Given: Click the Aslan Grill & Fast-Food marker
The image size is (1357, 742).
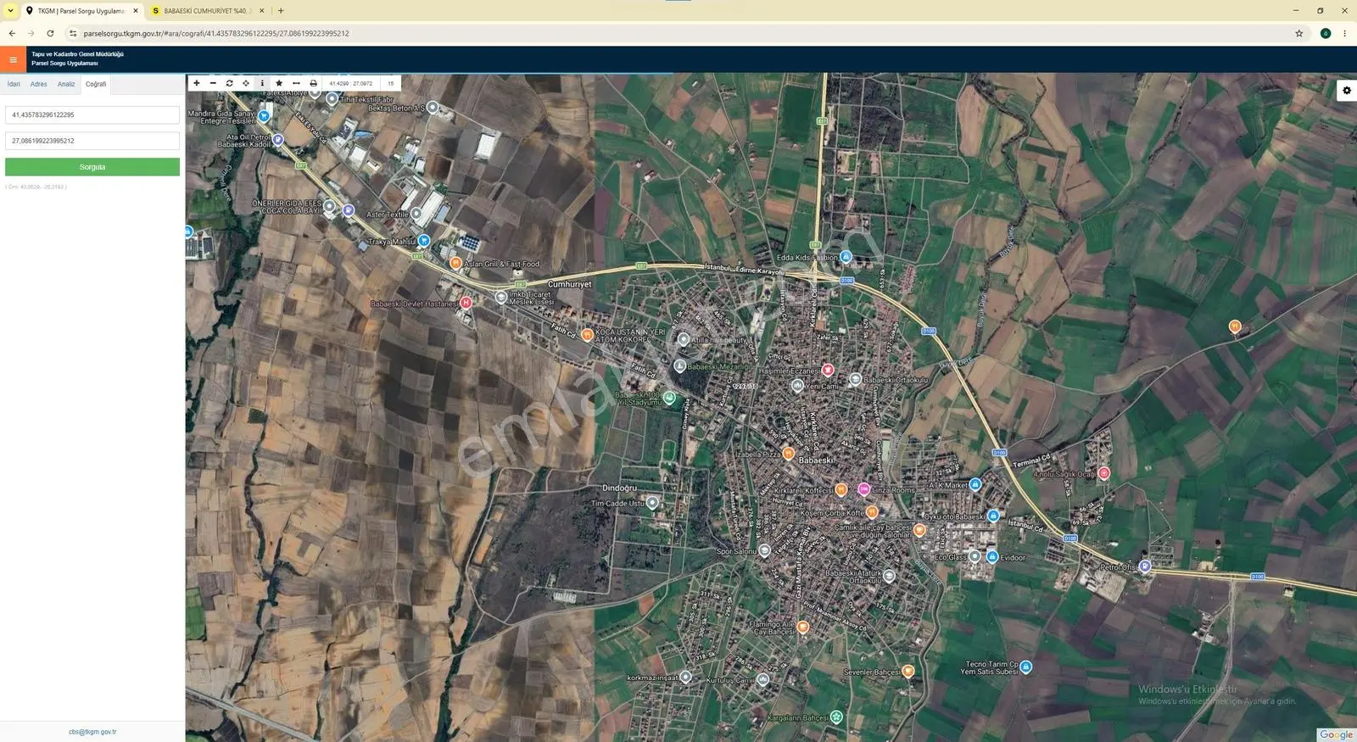Looking at the screenshot, I should coord(455,264).
